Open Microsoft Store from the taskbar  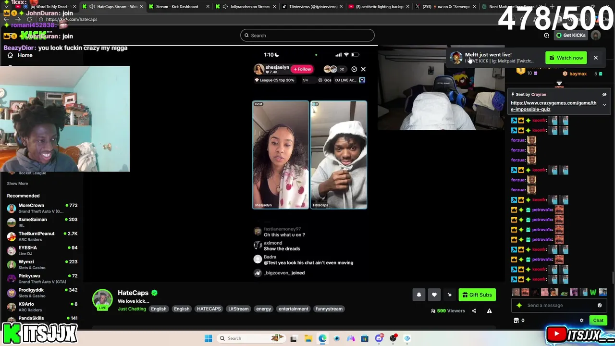tap(365, 338)
